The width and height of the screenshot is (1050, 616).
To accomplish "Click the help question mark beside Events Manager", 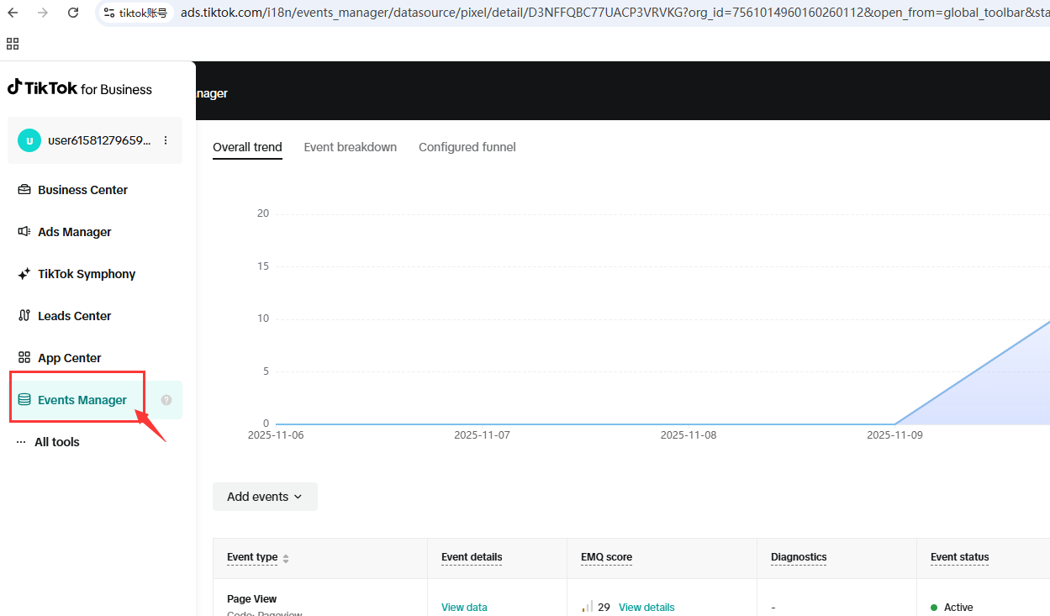I will [x=166, y=400].
